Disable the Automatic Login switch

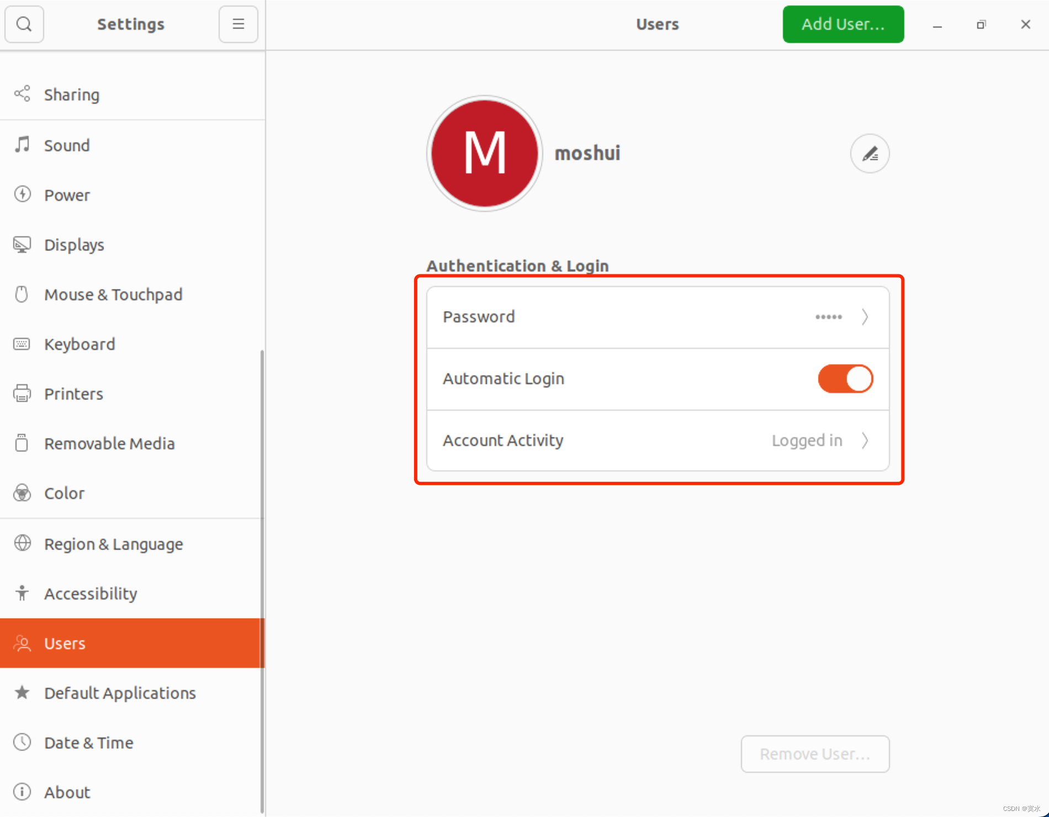845,379
